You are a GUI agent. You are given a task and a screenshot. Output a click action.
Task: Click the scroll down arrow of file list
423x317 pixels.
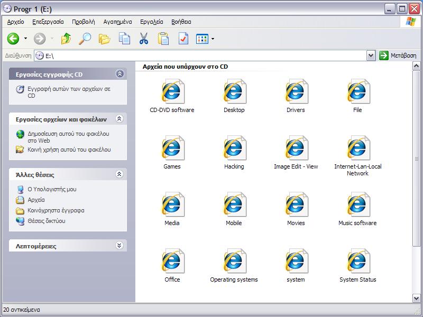coord(416,298)
